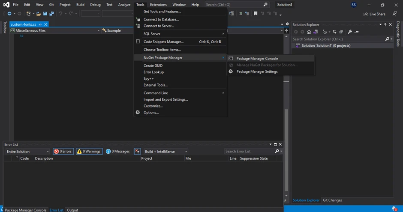Toggle the 0 Errors filter

(63, 151)
